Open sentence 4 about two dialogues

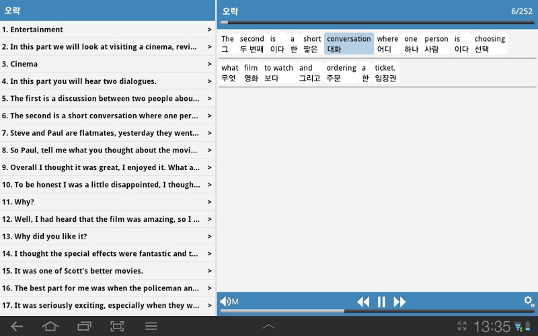[x=108, y=81]
